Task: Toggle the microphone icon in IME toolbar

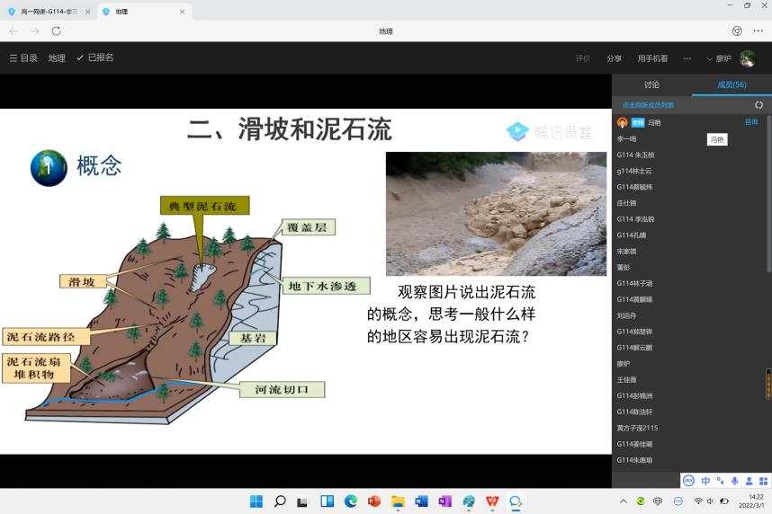Action: pyautogui.click(x=734, y=481)
